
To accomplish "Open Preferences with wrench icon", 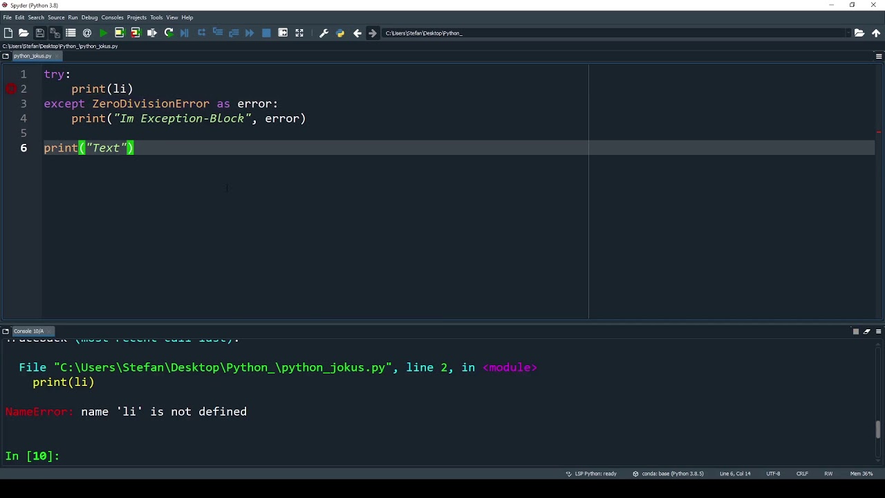I will point(324,33).
